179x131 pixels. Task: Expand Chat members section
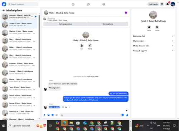coord(153,41)
